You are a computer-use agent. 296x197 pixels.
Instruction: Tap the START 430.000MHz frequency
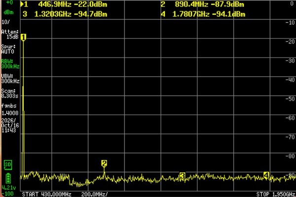(x=47, y=194)
